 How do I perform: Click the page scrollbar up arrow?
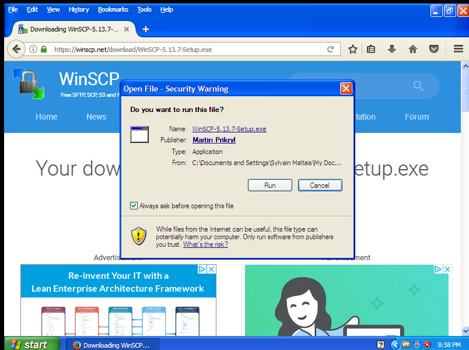tap(465, 66)
